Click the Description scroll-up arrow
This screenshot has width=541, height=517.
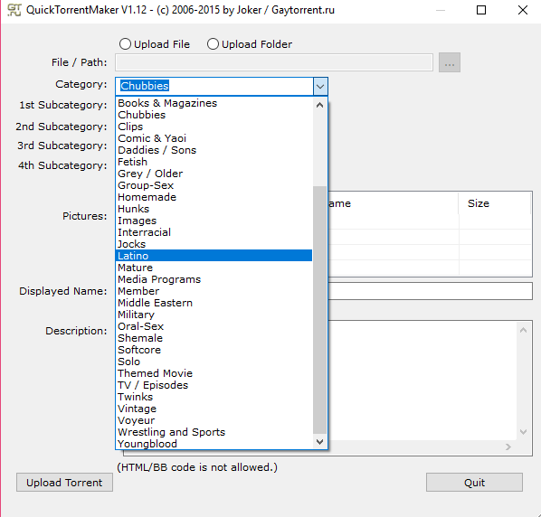pyautogui.click(x=523, y=330)
